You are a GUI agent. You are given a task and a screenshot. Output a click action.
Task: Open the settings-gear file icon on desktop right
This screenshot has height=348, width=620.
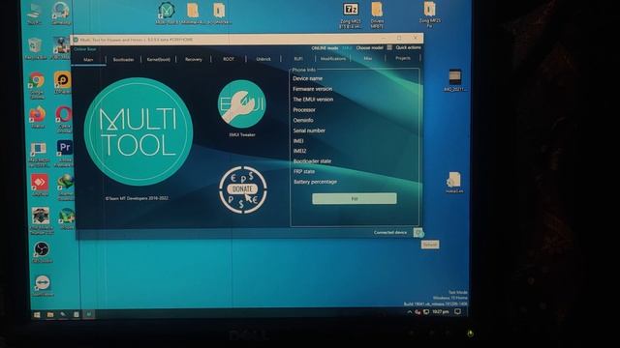(x=454, y=183)
